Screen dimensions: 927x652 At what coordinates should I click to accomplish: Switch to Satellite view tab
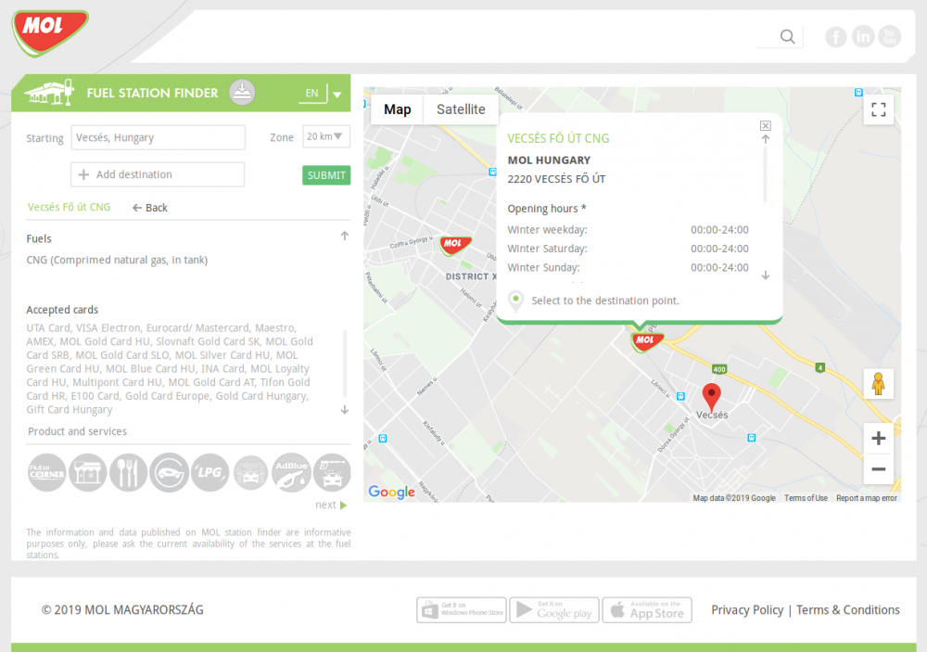pyautogui.click(x=461, y=109)
